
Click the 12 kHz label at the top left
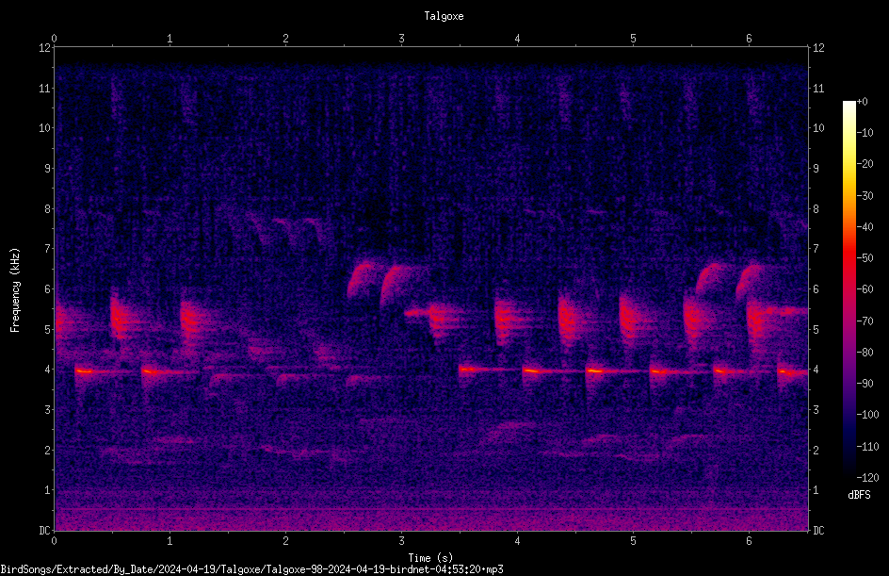tap(45, 48)
